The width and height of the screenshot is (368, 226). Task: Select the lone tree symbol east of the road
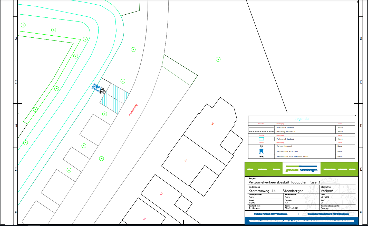tap(218, 59)
